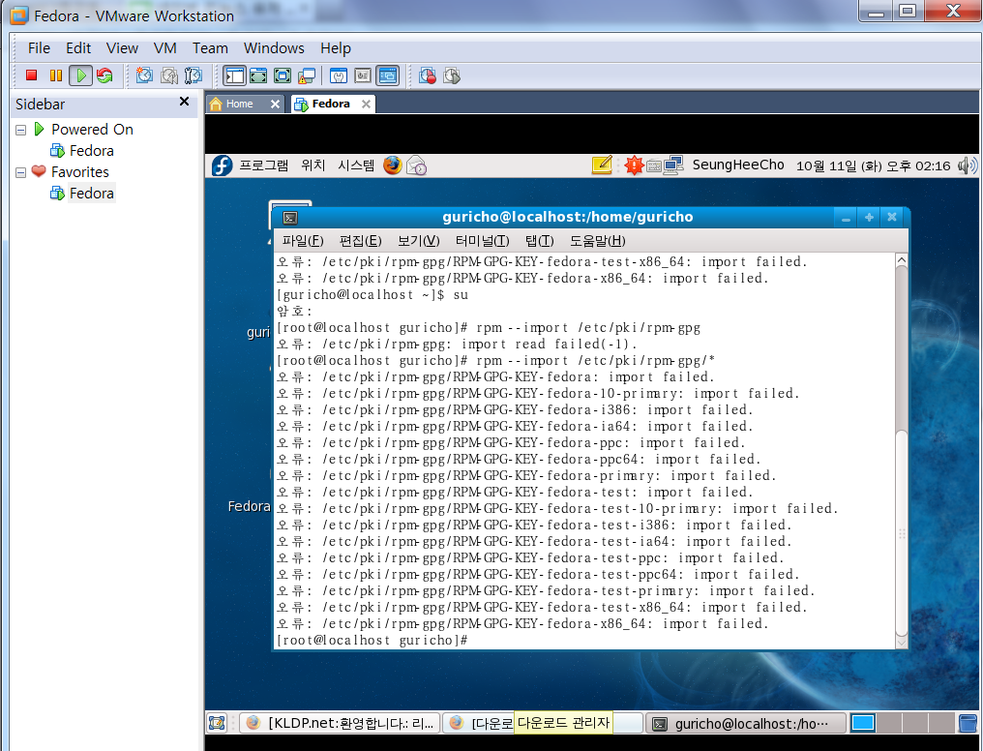Open the terminal 도움말(H) menu
Viewport: 983px width, 751px height.
click(x=598, y=241)
